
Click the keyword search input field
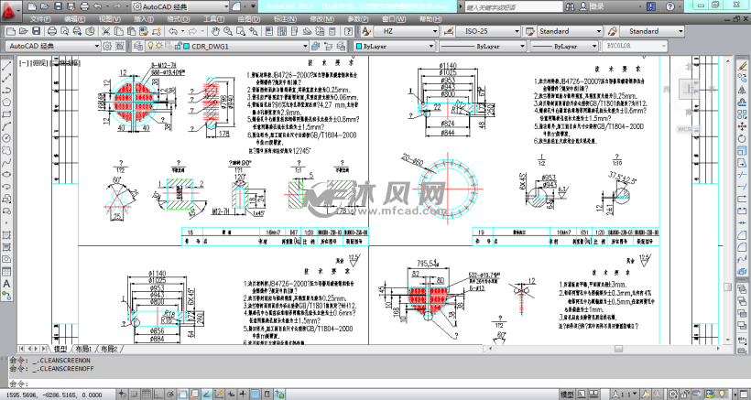tap(513, 7)
